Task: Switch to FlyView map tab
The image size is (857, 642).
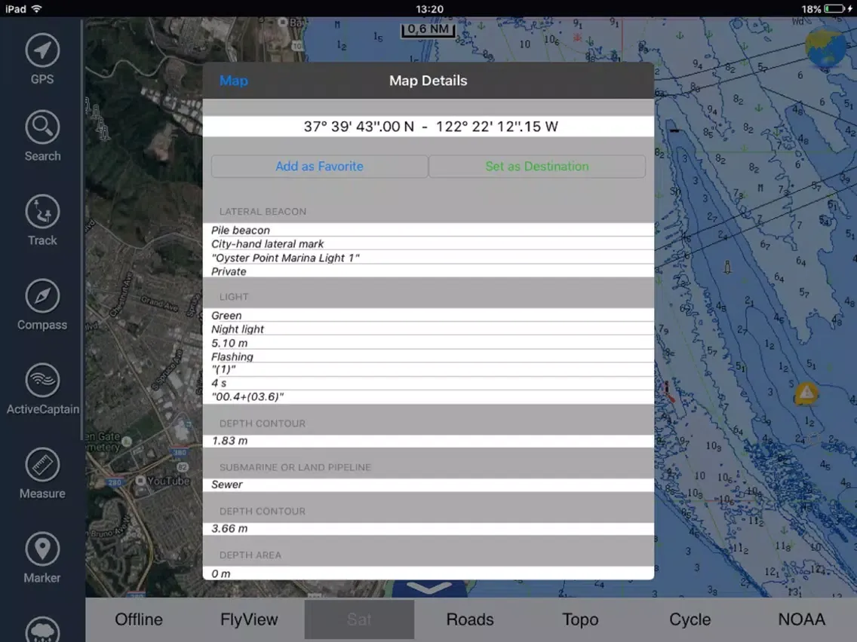Action: point(249,619)
